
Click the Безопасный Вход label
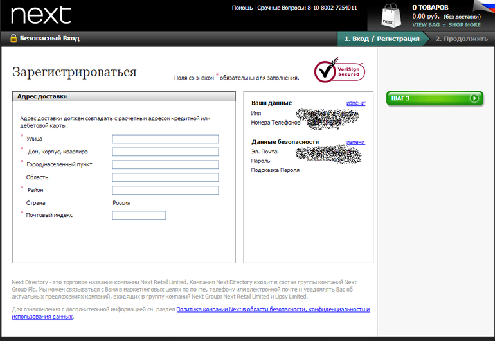(50, 39)
